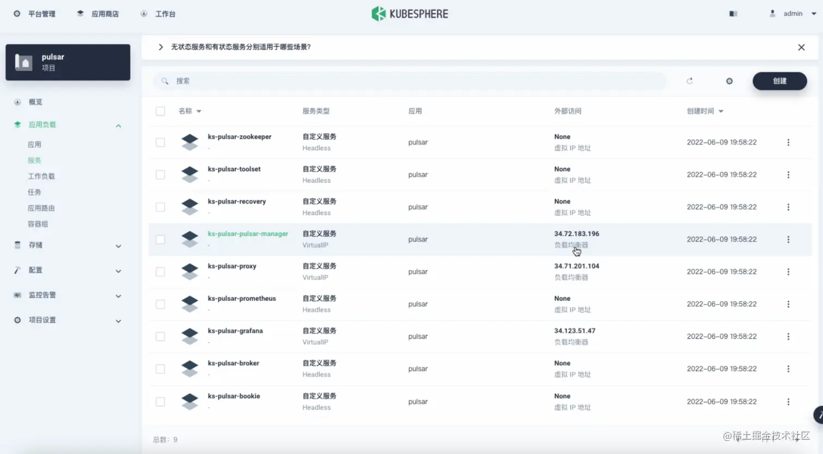The width and height of the screenshot is (823, 454).
Task: Refresh the services list
Action: (690, 81)
